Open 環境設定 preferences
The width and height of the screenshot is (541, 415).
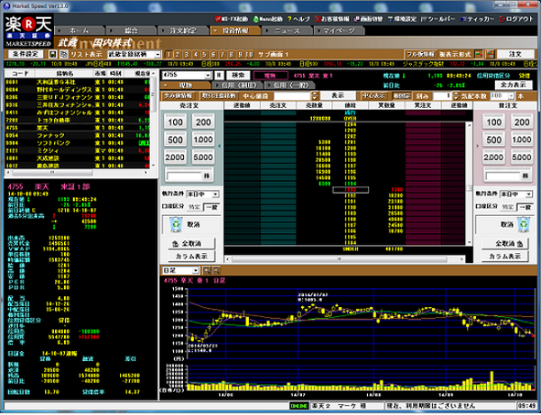(402, 19)
